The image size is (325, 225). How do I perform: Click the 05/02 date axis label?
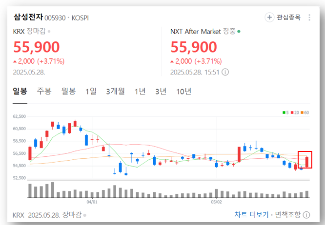(x=216, y=202)
